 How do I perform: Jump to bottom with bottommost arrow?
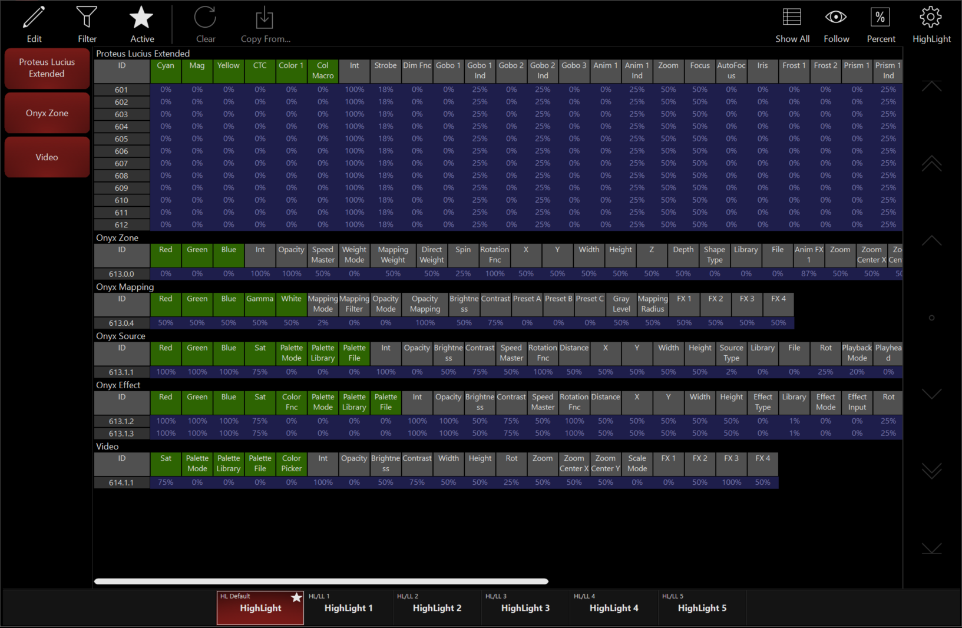click(x=931, y=548)
